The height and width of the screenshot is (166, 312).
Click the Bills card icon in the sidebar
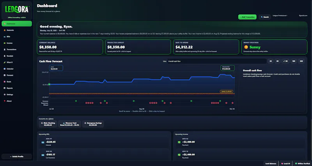tap(4, 37)
